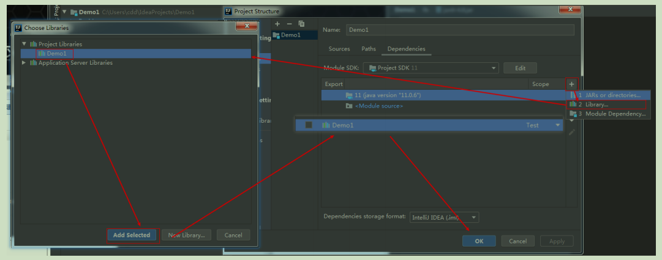Open the Dependencies storage format dropdown
This screenshot has height=260, width=662.
(x=444, y=217)
